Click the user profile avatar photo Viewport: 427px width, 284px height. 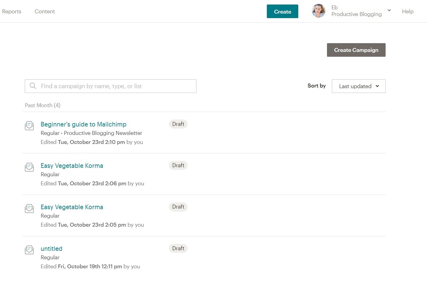pyautogui.click(x=319, y=11)
